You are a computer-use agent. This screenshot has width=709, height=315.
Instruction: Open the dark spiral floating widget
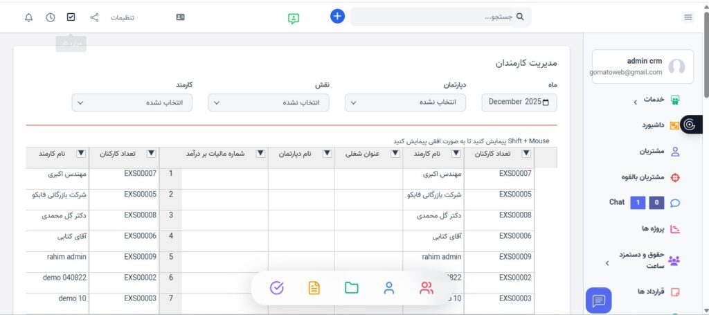coord(690,125)
